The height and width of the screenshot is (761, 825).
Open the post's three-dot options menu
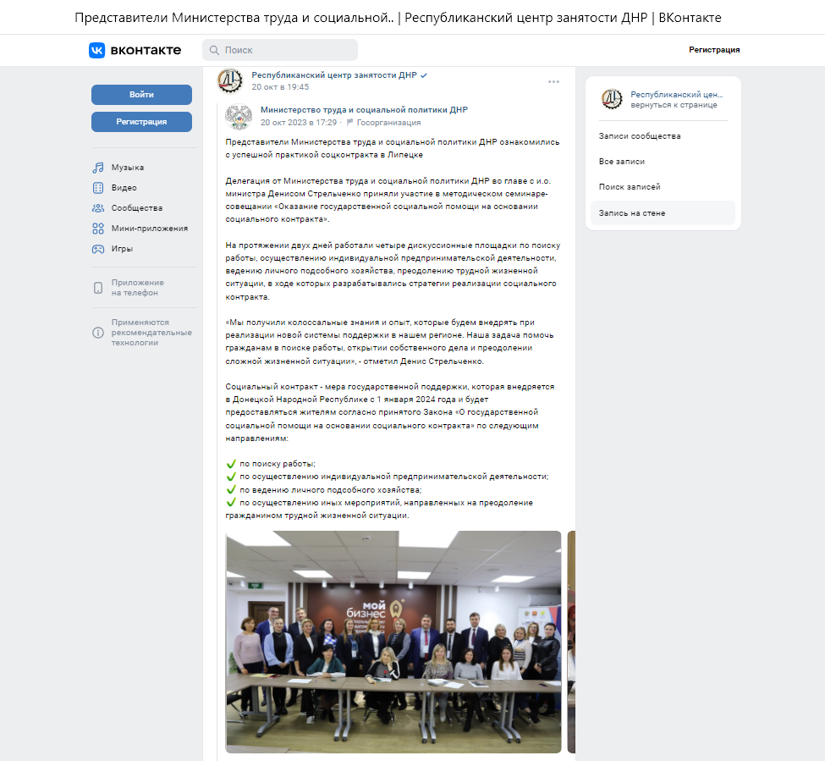553,81
